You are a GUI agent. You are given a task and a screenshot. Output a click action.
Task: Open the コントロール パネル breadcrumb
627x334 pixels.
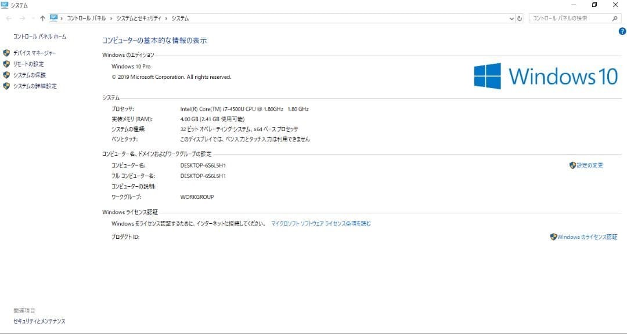87,19
